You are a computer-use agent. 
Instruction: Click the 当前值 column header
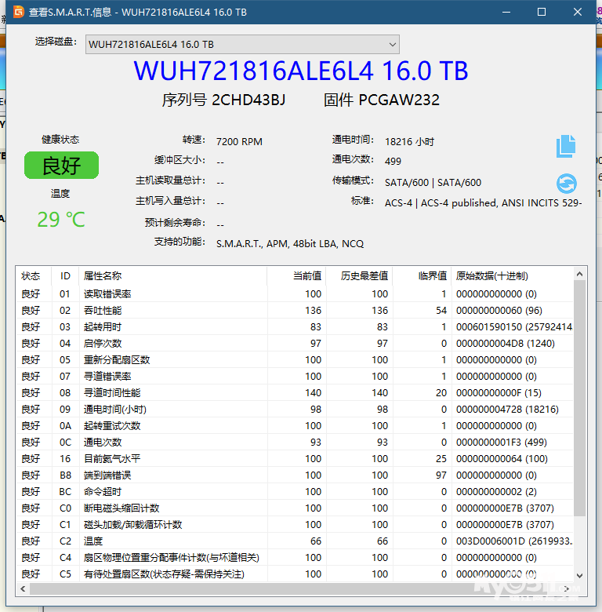(306, 276)
